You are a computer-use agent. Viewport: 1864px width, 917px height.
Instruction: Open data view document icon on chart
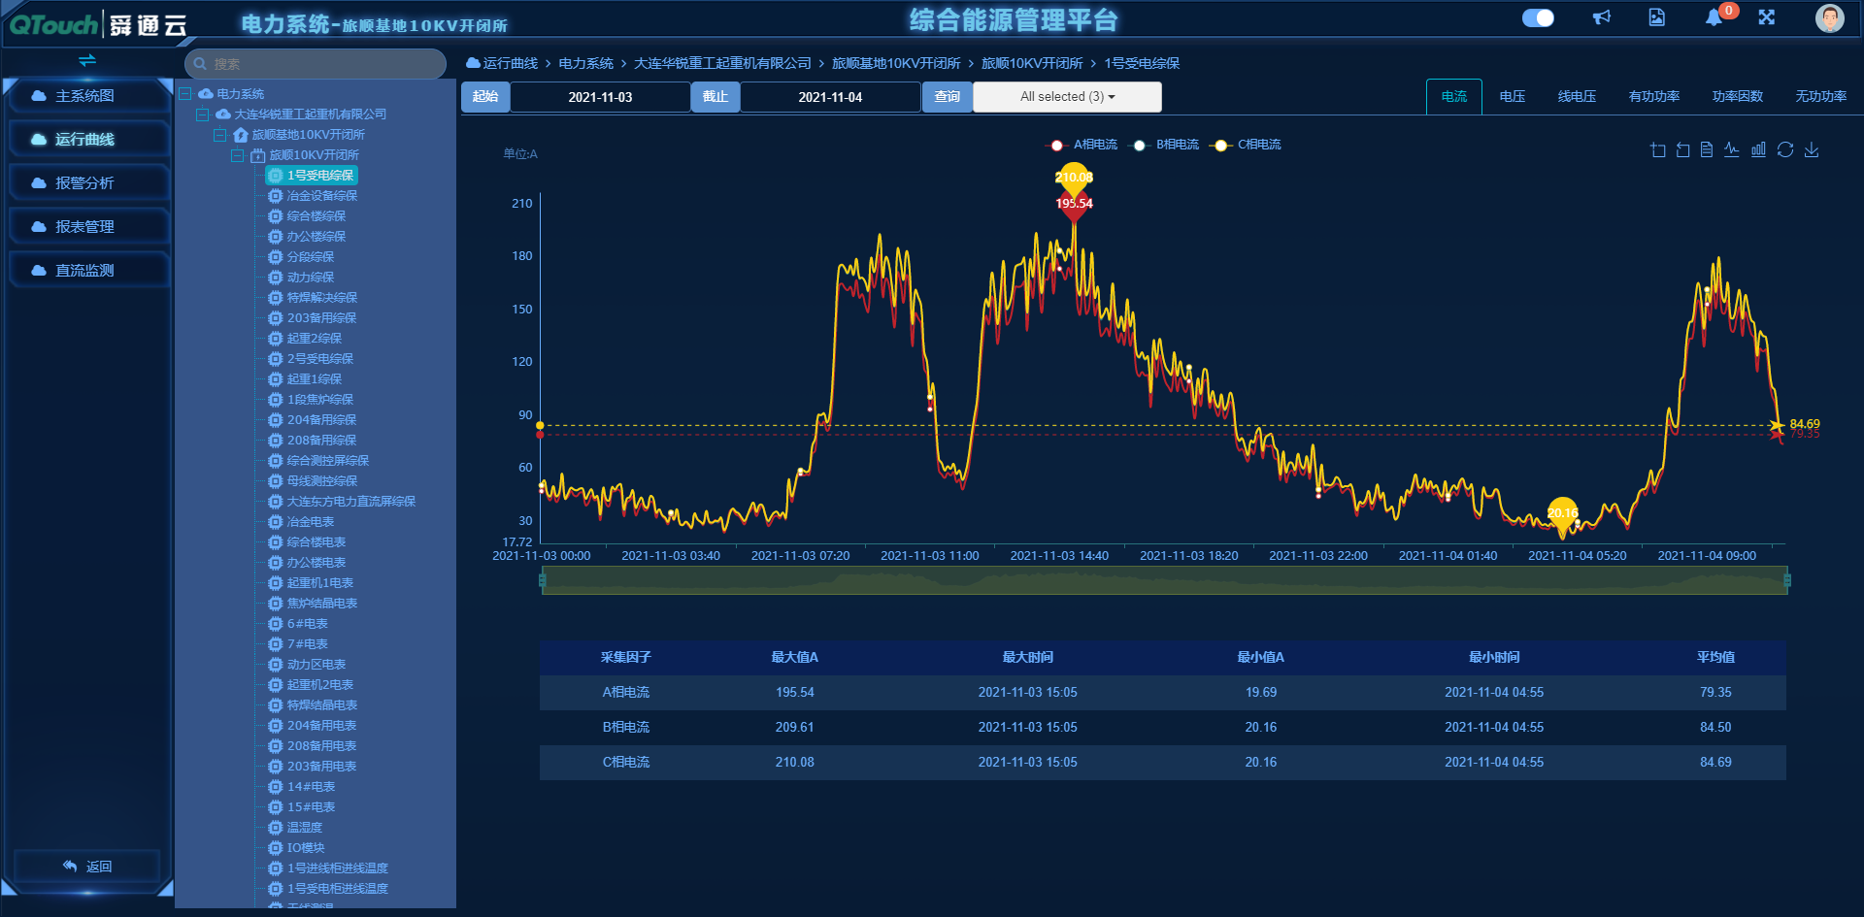point(1707,149)
